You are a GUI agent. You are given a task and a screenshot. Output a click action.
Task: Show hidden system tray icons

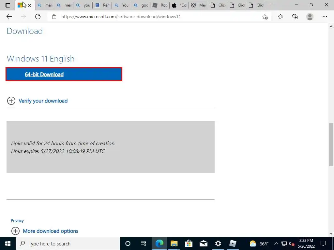pyautogui.click(x=276, y=243)
